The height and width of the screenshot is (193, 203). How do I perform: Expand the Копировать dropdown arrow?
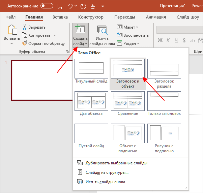(55, 35)
